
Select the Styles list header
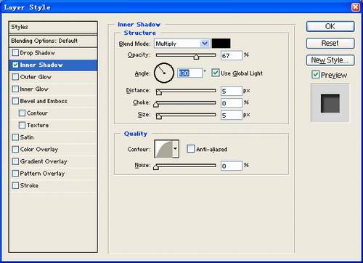click(53, 27)
